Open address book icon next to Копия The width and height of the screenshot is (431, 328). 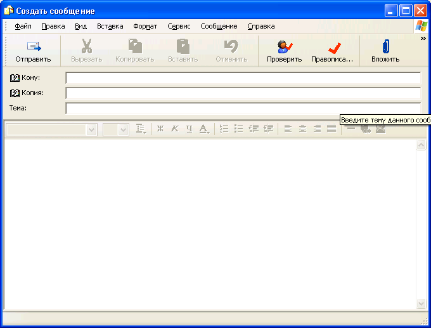15,93
